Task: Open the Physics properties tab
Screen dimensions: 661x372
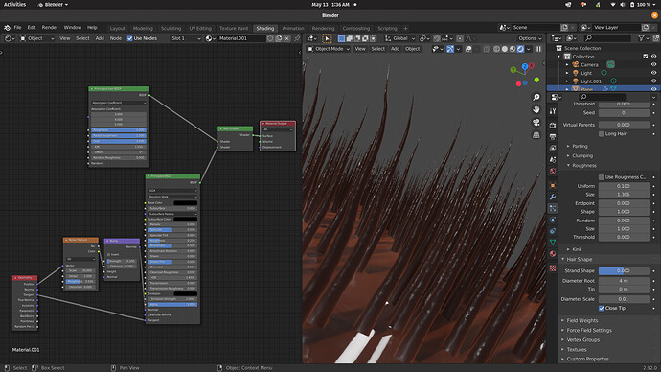Action: pyautogui.click(x=553, y=220)
